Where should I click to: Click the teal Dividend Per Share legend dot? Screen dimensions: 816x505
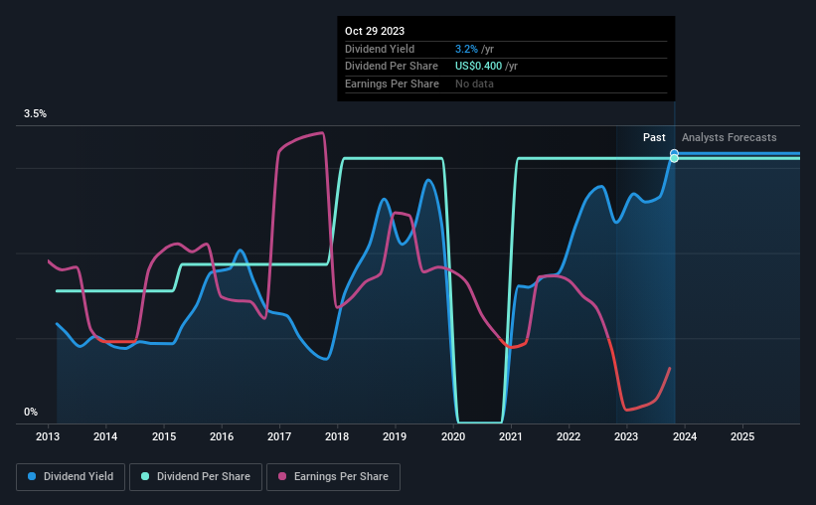pos(145,476)
